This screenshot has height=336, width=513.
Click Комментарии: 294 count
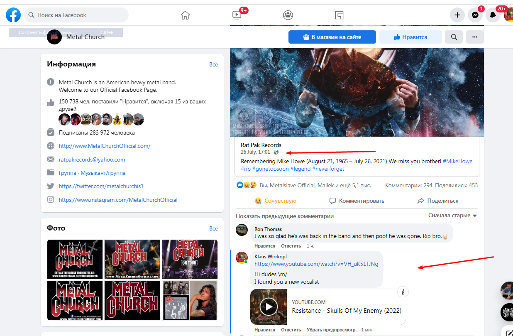(409, 185)
